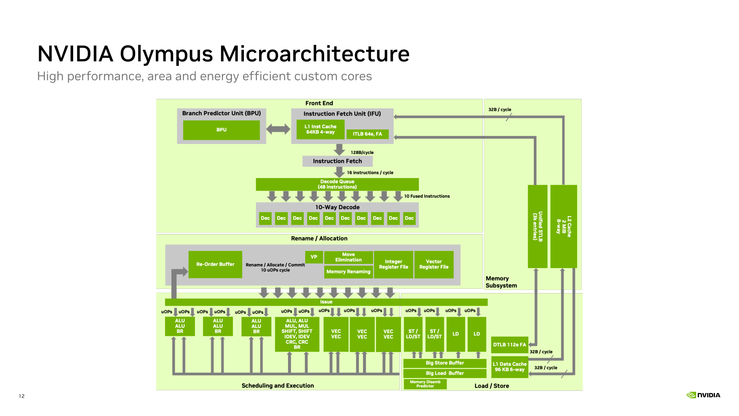Click the arrow labeled 128B/cycle
This screenshot has height=416, width=739.
pyautogui.click(x=339, y=150)
